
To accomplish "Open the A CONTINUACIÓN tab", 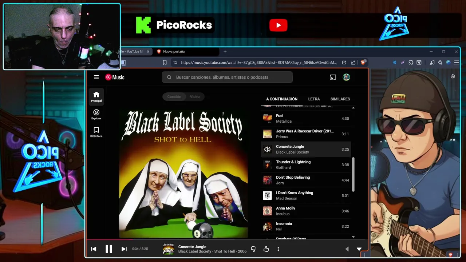I will [x=281, y=99].
